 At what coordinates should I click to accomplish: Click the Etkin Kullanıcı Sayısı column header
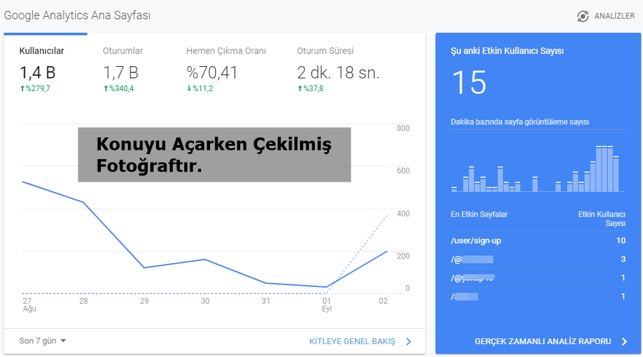[x=602, y=218]
